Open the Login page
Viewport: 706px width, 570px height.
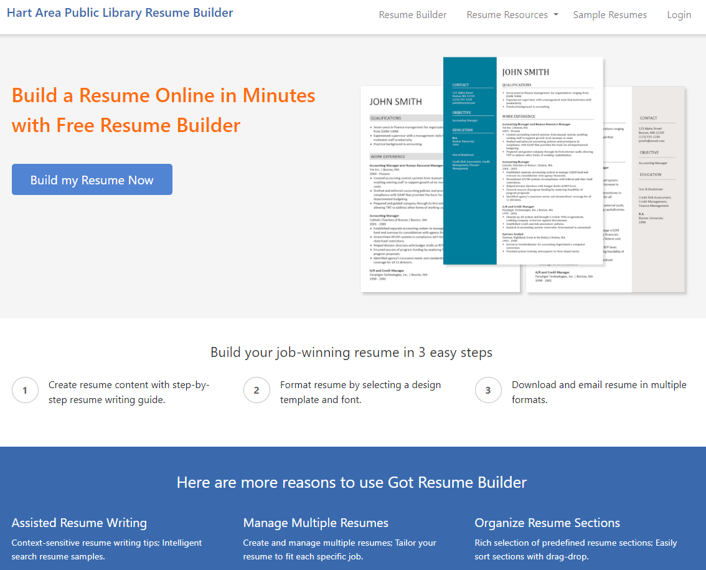coord(679,15)
